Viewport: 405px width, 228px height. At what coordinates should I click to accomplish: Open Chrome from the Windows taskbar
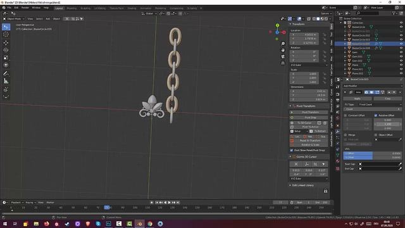click(150, 224)
